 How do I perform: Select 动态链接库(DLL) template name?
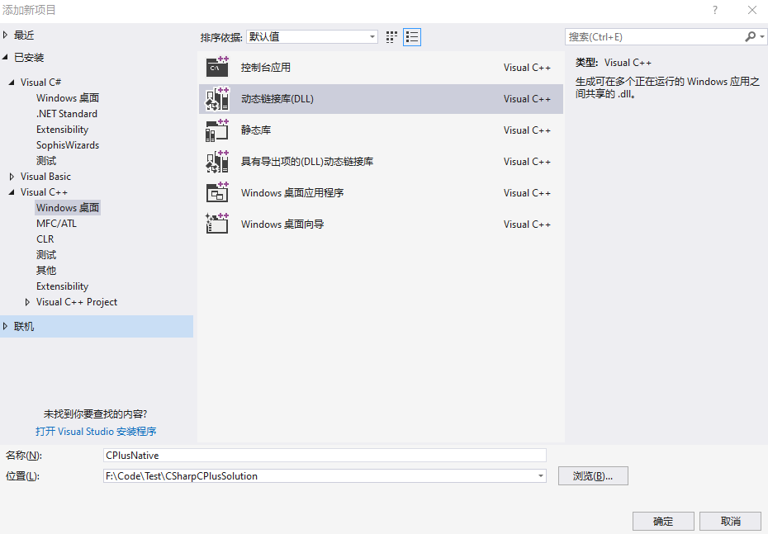pyautogui.click(x=277, y=99)
